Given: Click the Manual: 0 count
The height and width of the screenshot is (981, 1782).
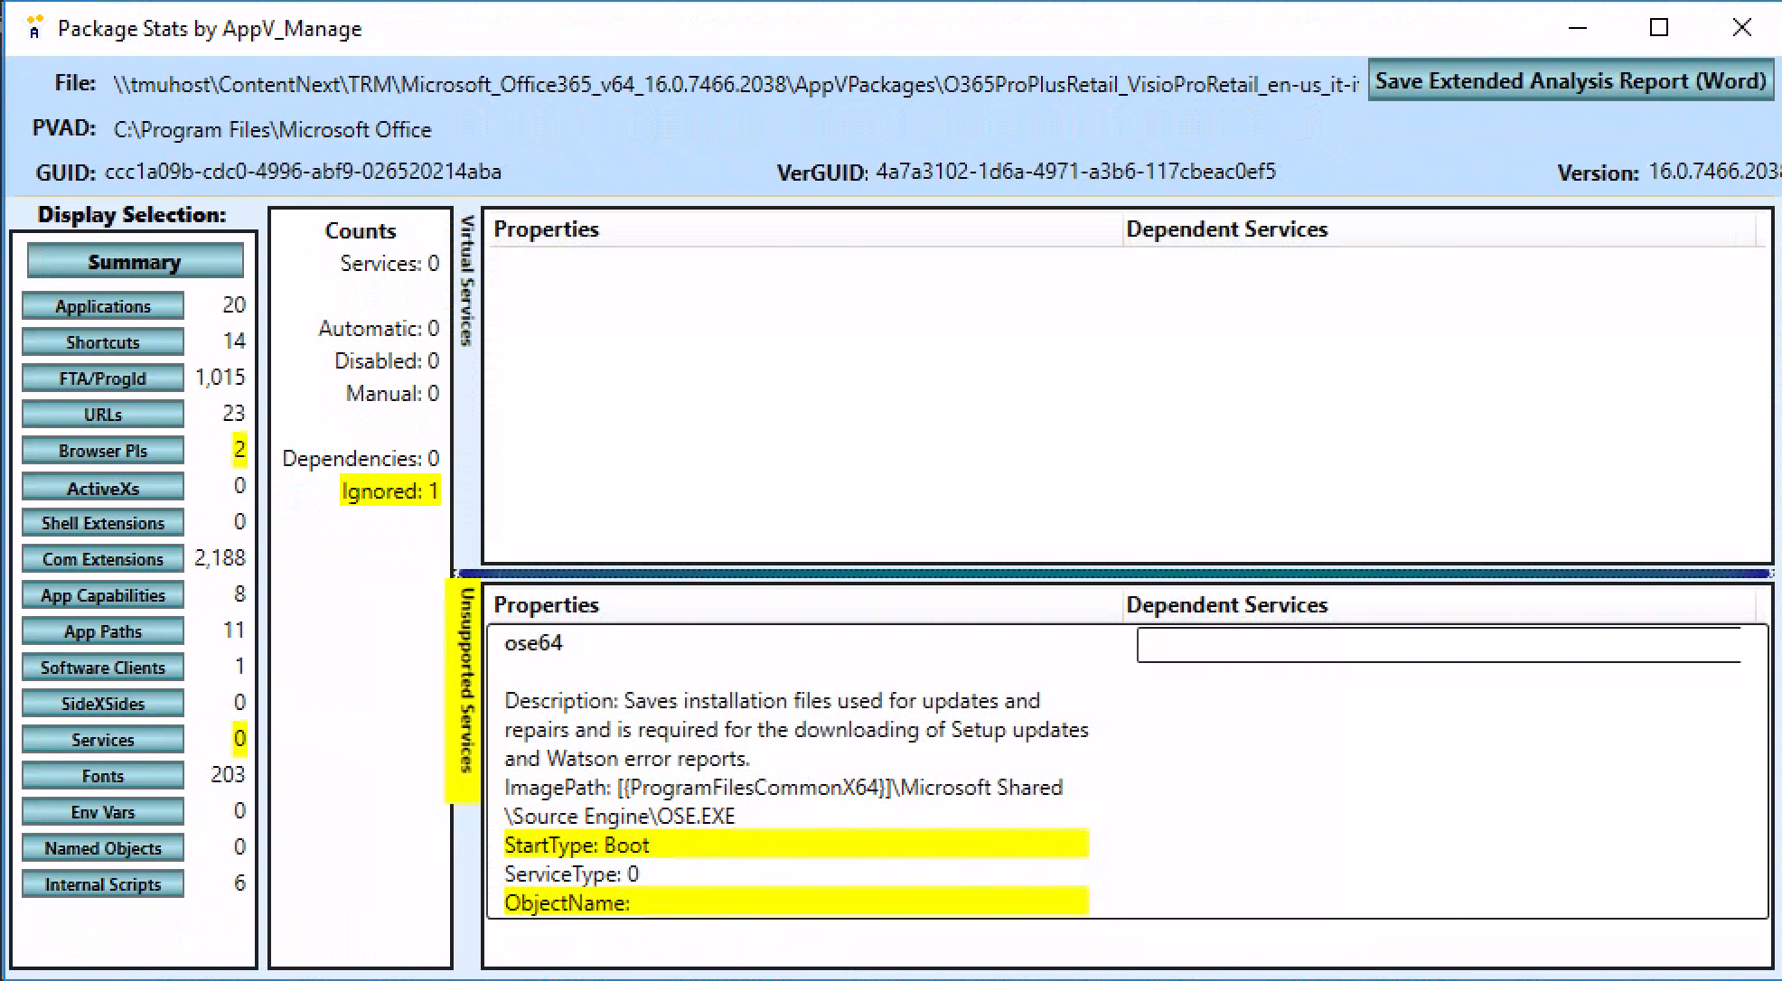Looking at the screenshot, I should point(392,393).
